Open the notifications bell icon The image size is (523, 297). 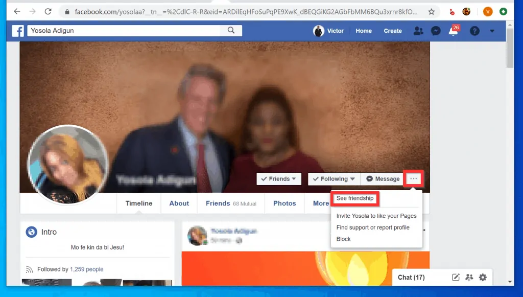pos(454,31)
